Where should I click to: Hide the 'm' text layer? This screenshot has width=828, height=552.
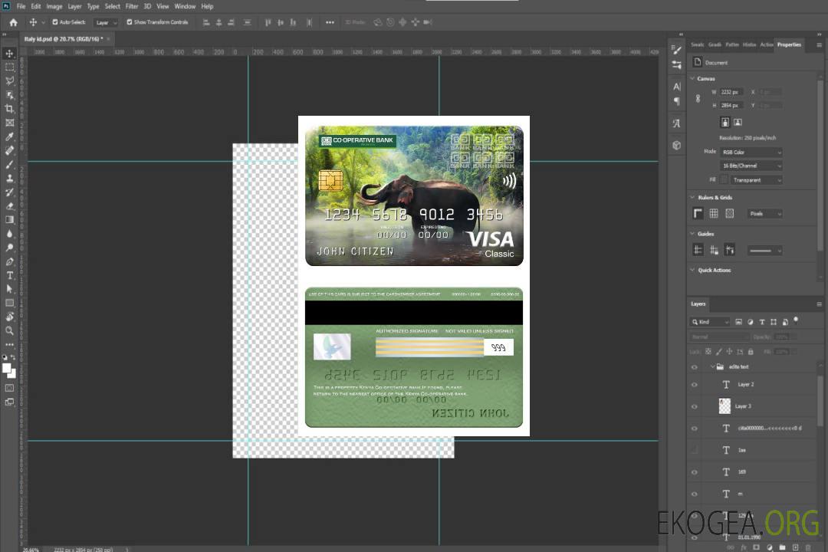(695, 495)
